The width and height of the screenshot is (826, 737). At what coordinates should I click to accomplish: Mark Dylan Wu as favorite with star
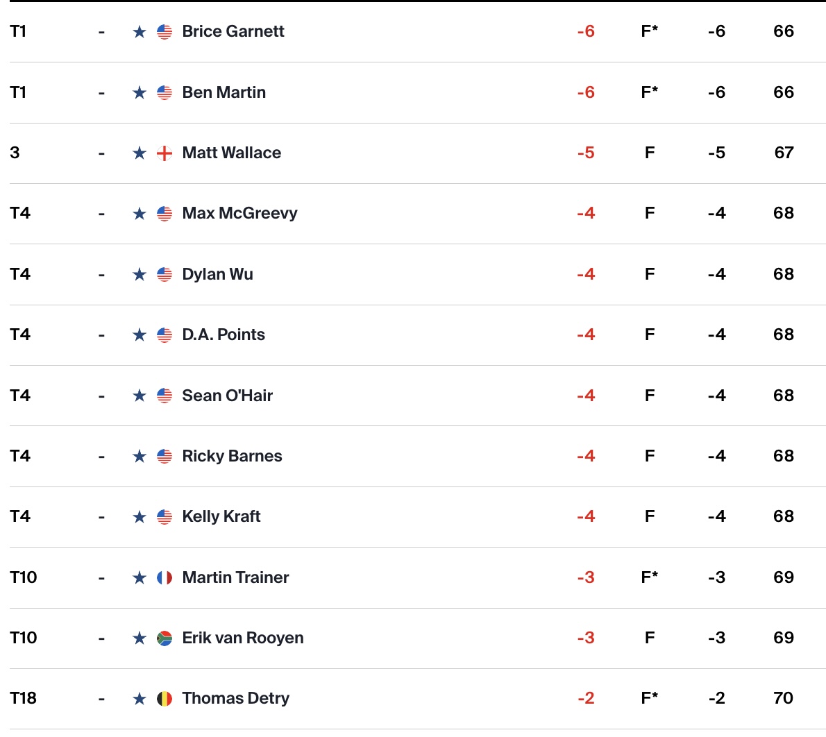coord(139,274)
